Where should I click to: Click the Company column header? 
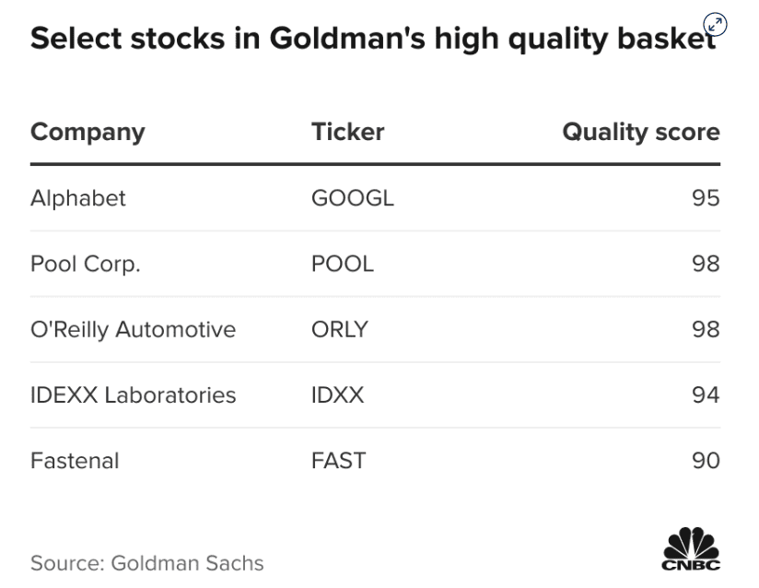[x=88, y=132]
